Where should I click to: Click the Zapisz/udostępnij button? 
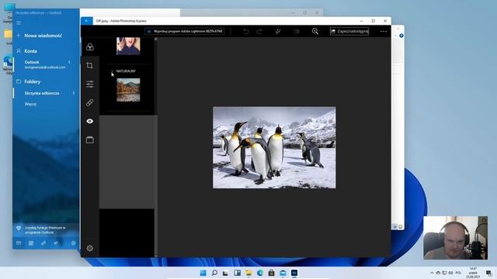click(349, 31)
